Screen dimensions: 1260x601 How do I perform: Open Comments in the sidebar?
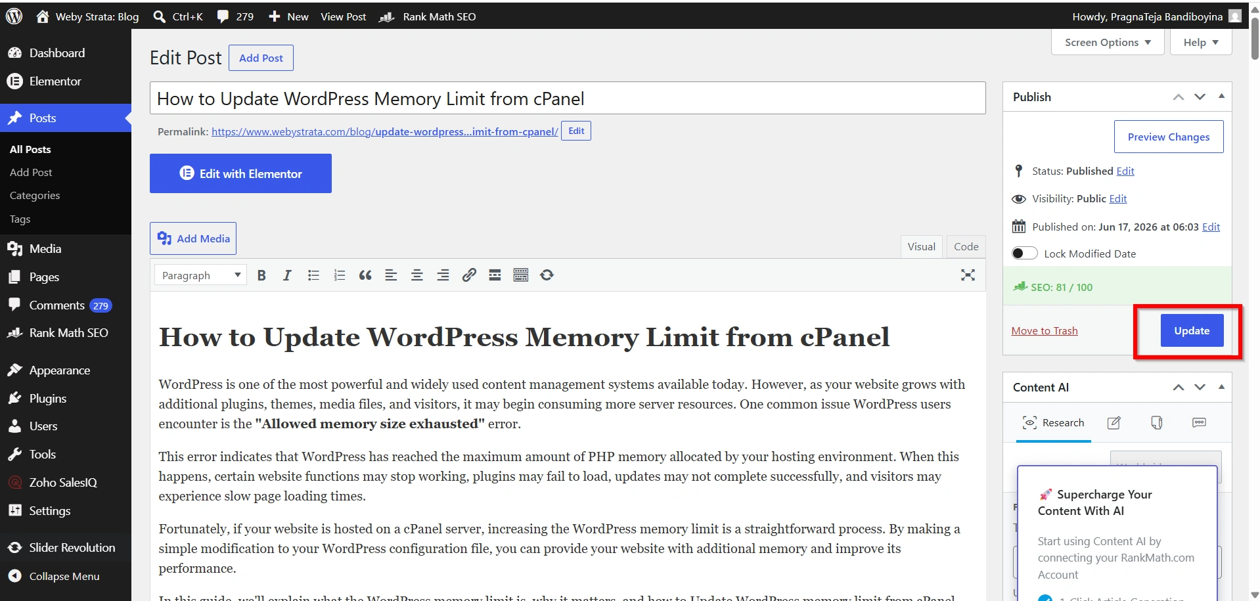click(66, 305)
